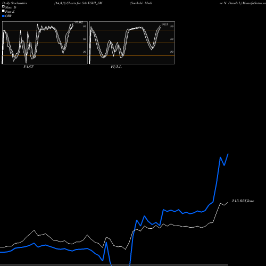Click the 'Charts for SAAKSHI_SM' heading
This screenshot has height=266, width=266.
point(85,3)
